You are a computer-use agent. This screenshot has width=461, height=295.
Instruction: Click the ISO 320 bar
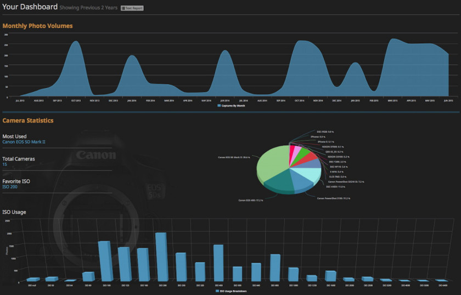click(200, 271)
